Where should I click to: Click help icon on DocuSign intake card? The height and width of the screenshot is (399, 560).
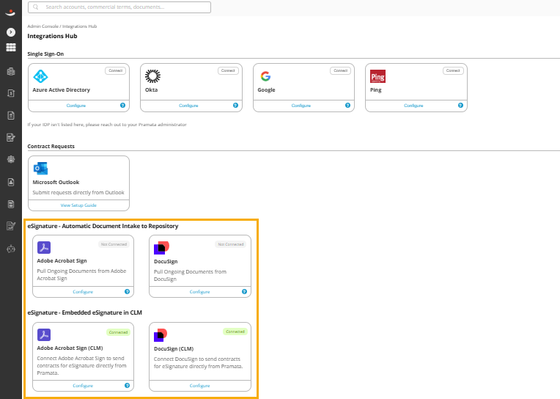244,291
